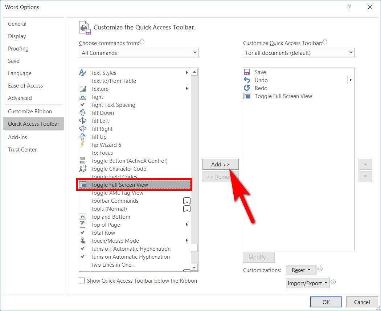The height and width of the screenshot is (311, 381).
Task: Click the Redo icon in toolbar list
Action: point(247,88)
